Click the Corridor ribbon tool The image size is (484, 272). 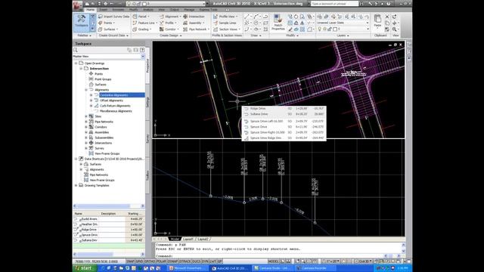point(169,29)
